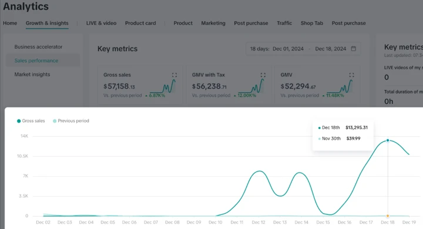Open Market insights in sidebar
Screen dimensions: 423x229
(32, 75)
